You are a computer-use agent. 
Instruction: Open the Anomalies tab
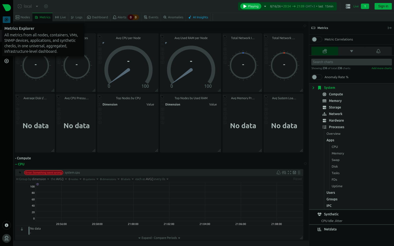(173, 17)
